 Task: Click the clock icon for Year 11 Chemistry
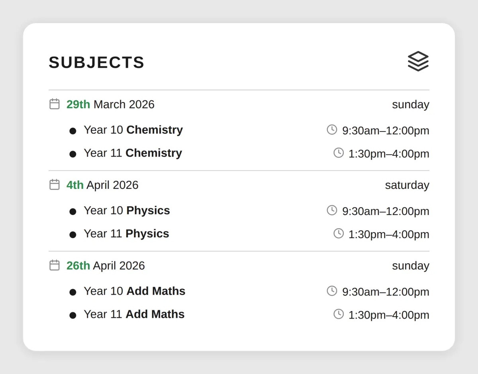click(339, 153)
